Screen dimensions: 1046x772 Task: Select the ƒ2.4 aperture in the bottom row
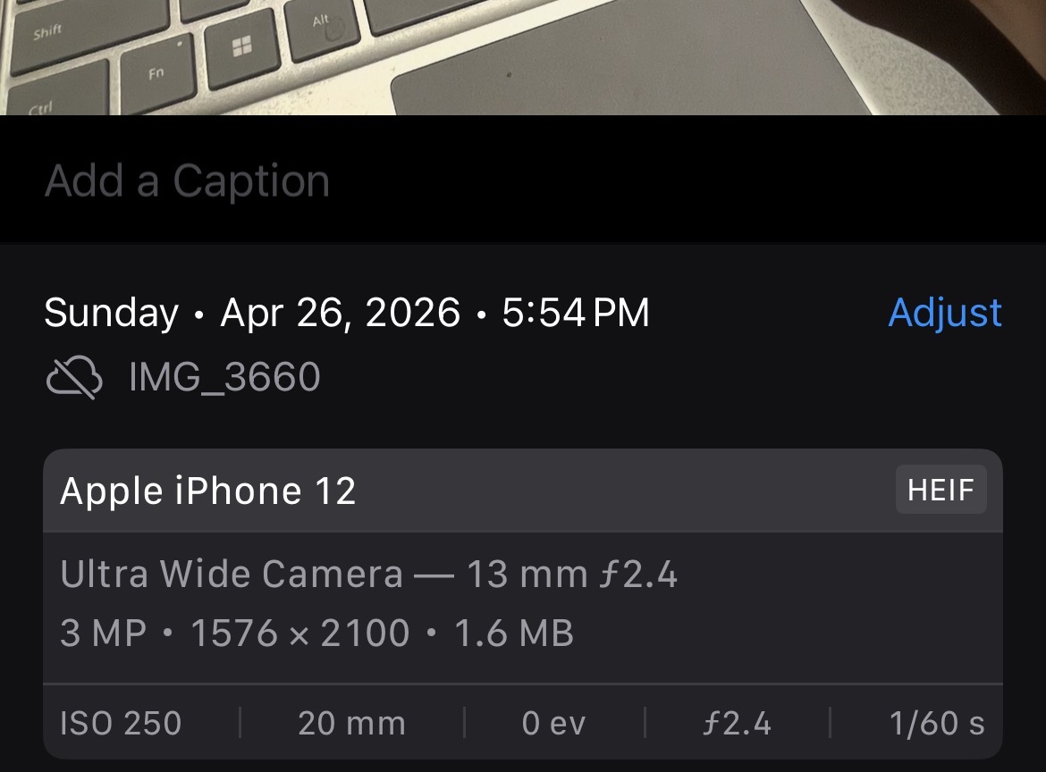[x=737, y=723]
